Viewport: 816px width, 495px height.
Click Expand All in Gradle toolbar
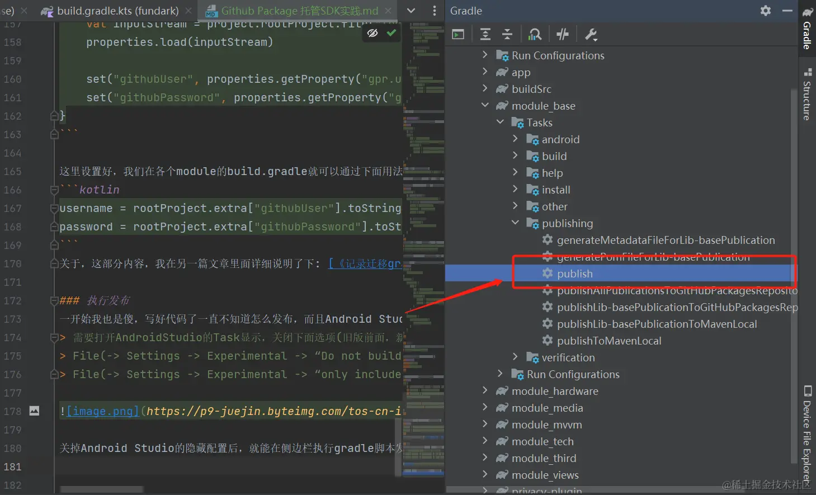point(485,35)
